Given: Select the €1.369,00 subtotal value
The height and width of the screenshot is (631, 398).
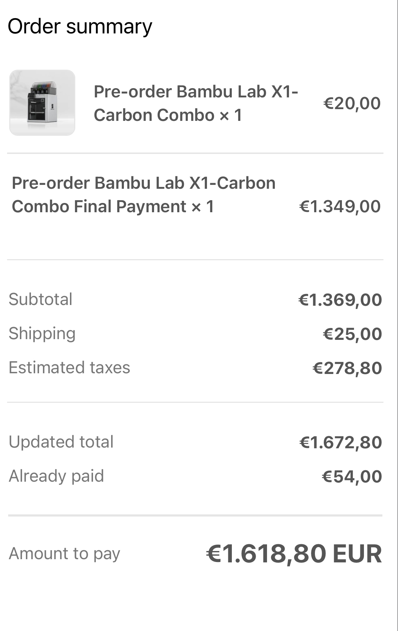Looking at the screenshot, I should [x=340, y=300].
